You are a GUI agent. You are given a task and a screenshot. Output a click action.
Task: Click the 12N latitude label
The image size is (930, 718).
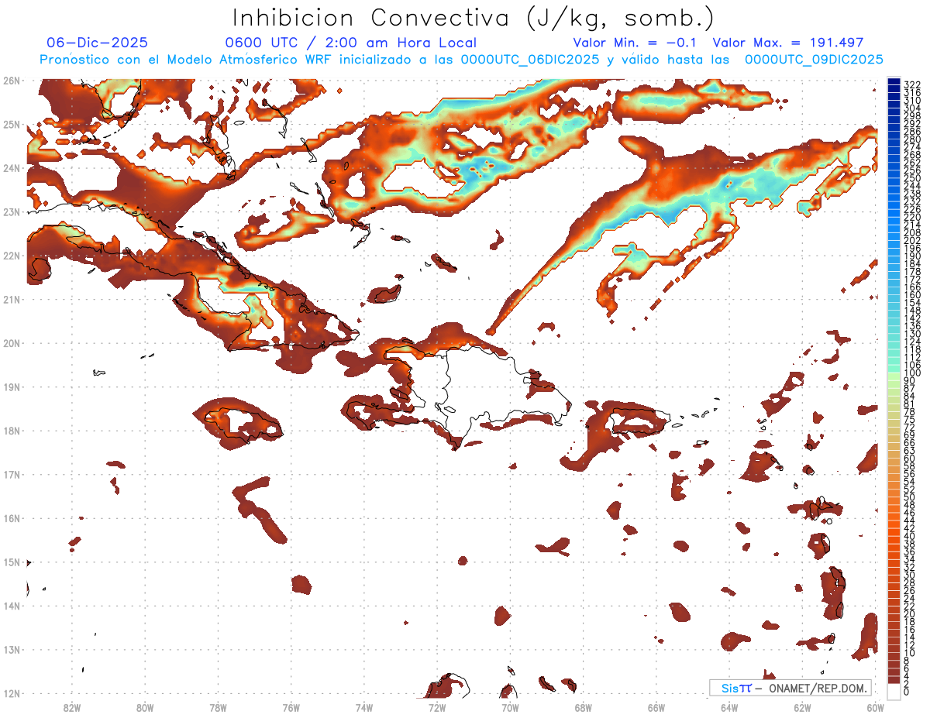[x=12, y=693]
